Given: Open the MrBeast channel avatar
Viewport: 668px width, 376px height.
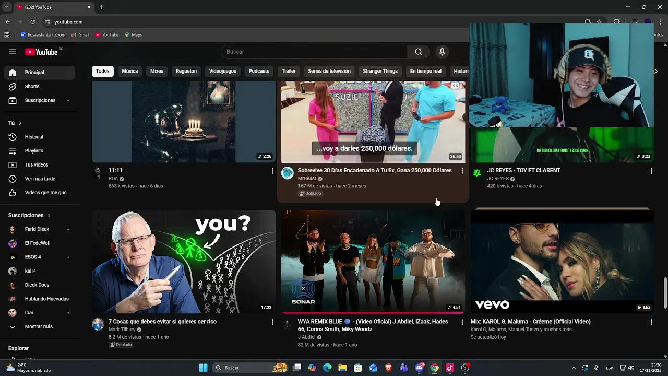Looking at the screenshot, I should (x=288, y=173).
